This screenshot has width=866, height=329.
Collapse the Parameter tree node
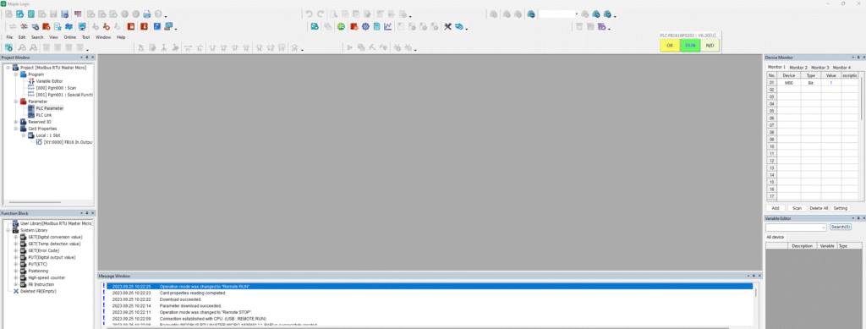click(x=16, y=101)
